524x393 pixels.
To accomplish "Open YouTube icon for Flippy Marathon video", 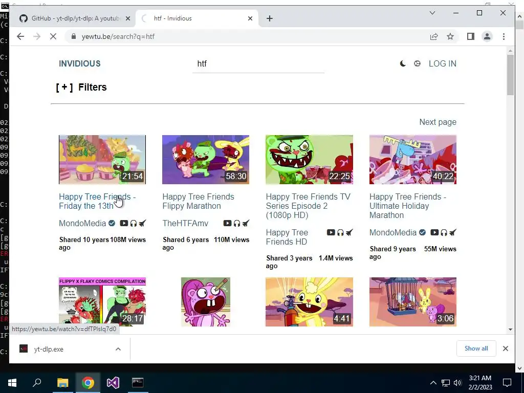I will click(x=227, y=223).
